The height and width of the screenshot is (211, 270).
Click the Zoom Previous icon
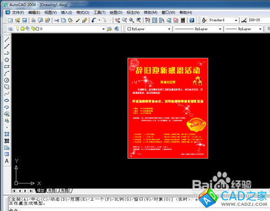(x=139, y=20)
